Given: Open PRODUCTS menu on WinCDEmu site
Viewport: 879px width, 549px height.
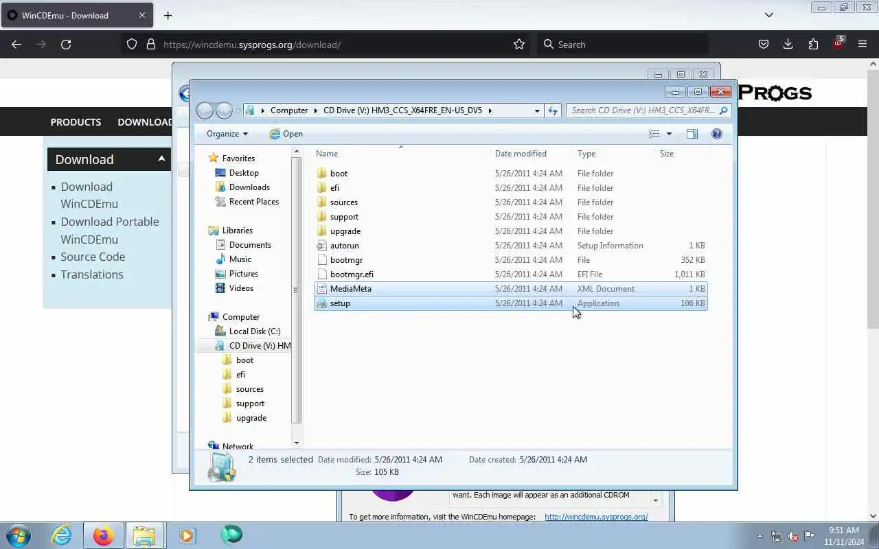Looking at the screenshot, I should click(76, 122).
